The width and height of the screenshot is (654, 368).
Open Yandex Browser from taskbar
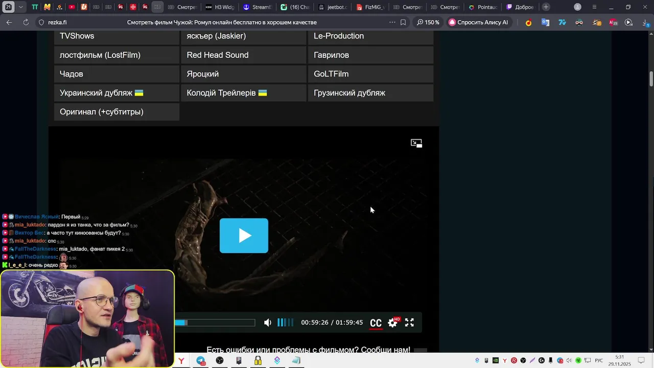181,361
